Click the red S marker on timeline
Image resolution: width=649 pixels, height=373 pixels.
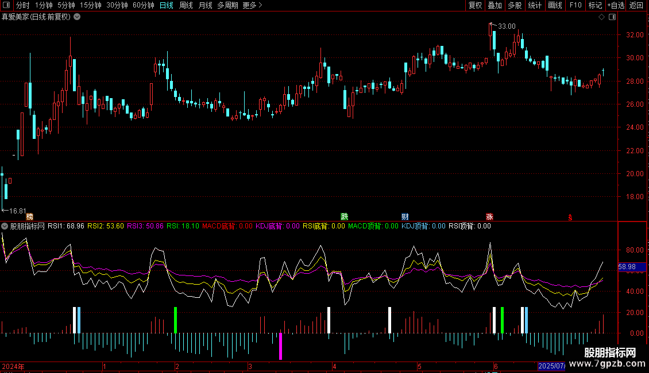(x=570, y=217)
